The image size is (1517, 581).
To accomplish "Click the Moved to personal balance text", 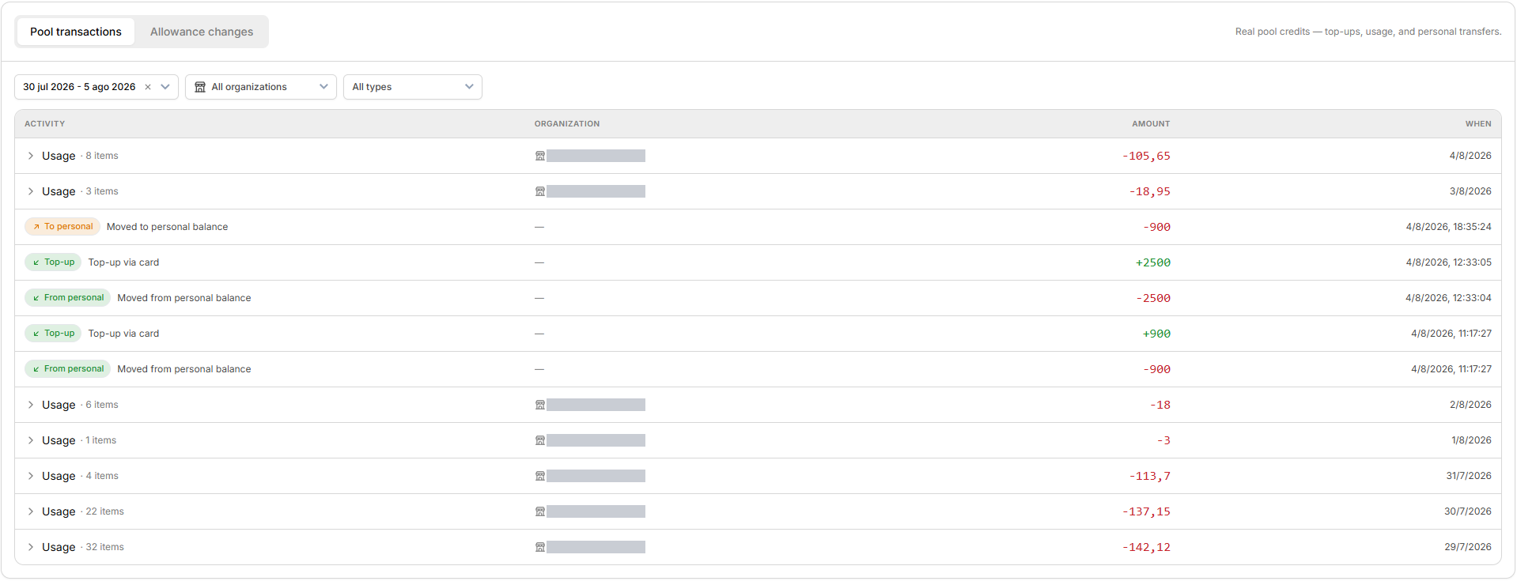I will [167, 227].
